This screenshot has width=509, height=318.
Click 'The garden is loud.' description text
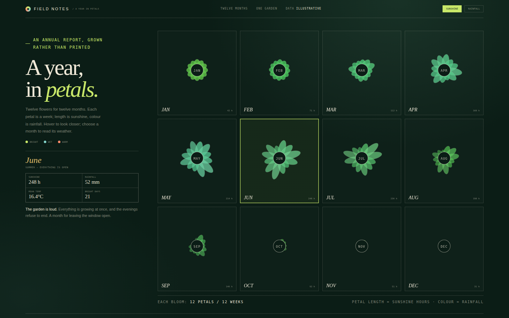point(41,209)
